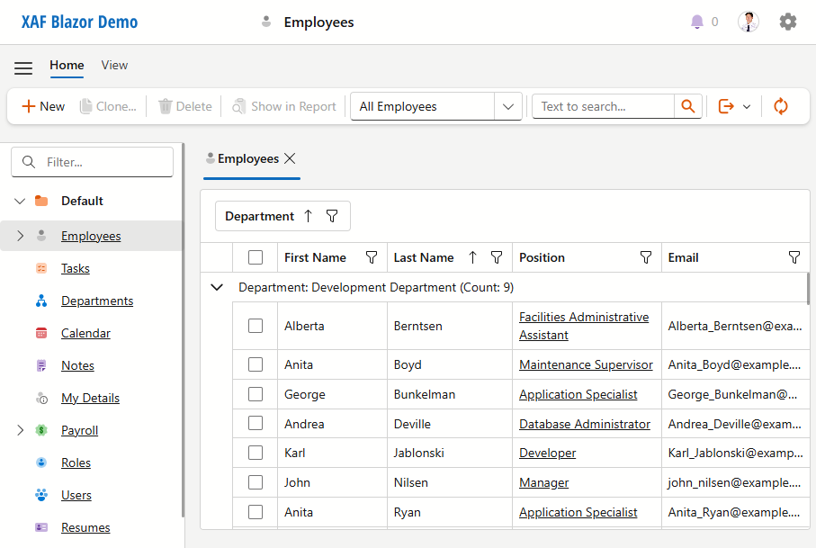Image resolution: width=816 pixels, height=548 pixels.
Task: Select the Anita Boyd row checkbox
Action: (256, 364)
